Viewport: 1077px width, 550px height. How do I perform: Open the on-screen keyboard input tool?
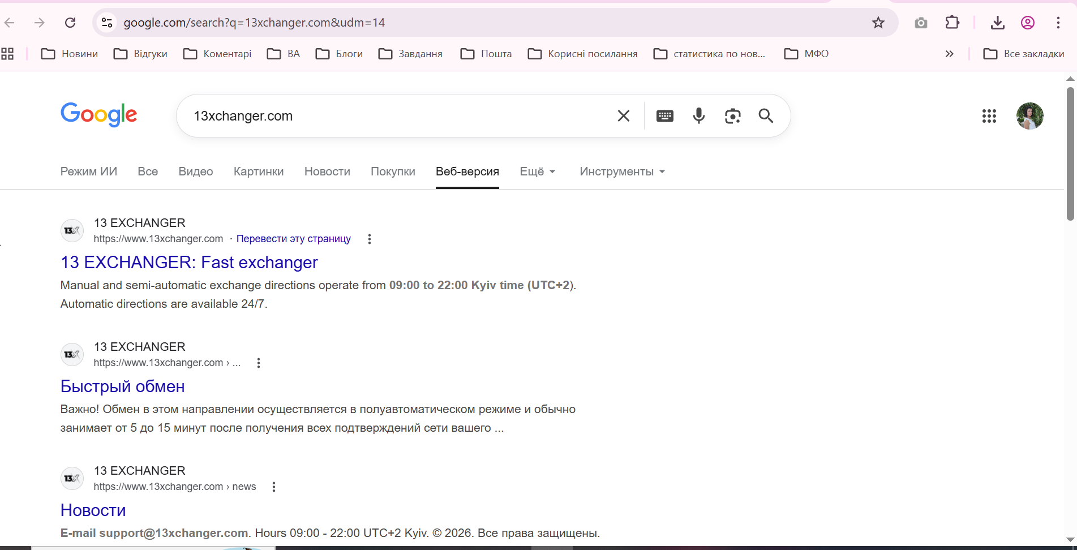click(665, 116)
